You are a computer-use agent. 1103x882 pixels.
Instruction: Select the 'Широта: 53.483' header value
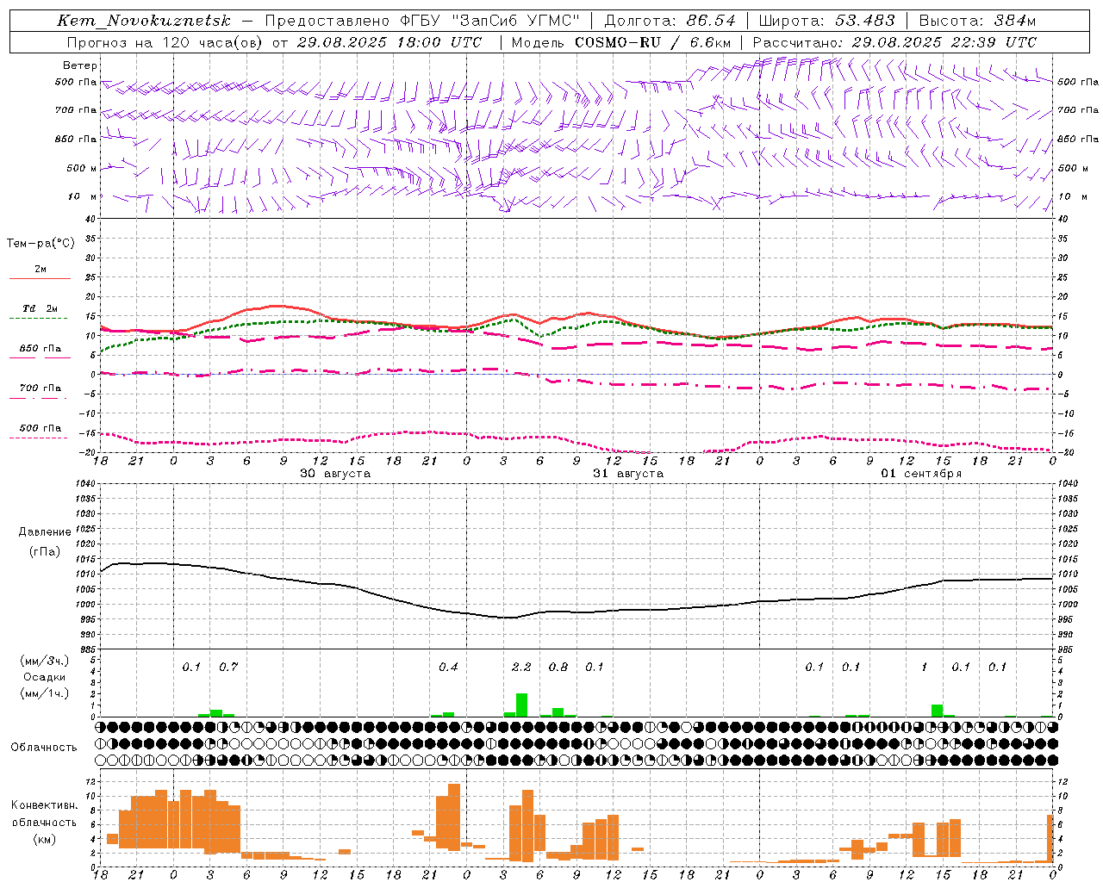[x=826, y=21]
